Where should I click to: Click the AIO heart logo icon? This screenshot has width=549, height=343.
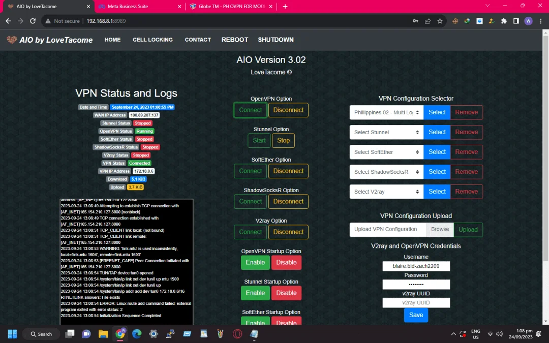[12, 40]
